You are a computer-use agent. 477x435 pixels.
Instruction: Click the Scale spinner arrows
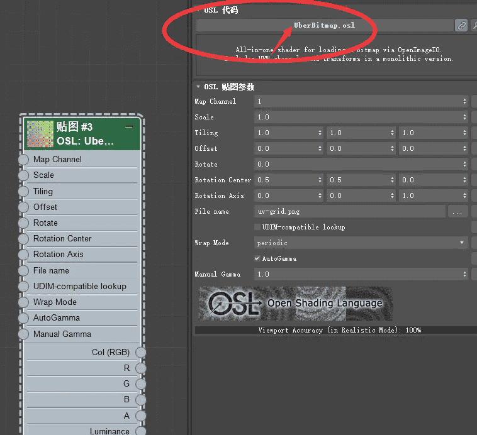(465, 117)
